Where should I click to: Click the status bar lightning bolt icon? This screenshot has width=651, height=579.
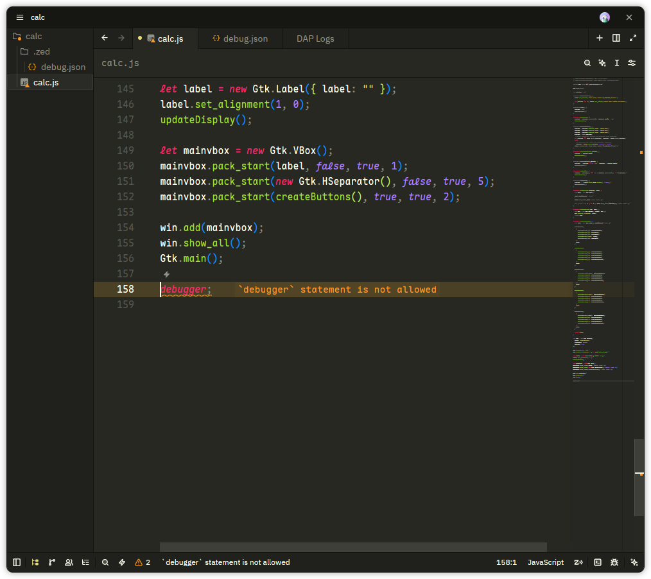point(122,562)
